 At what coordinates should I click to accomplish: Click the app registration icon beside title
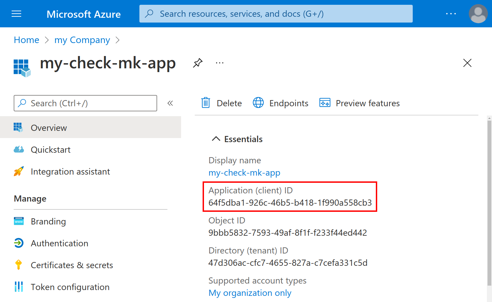(22, 68)
